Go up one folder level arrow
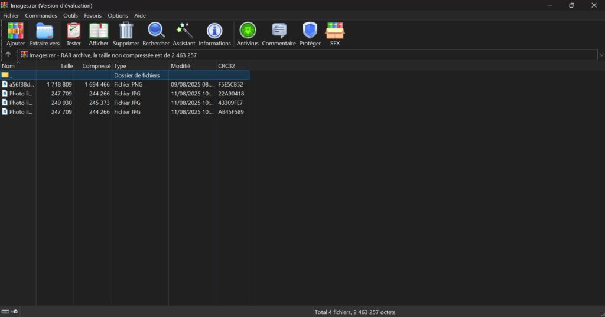The height and width of the screenshot is (317, 605). 8,54
